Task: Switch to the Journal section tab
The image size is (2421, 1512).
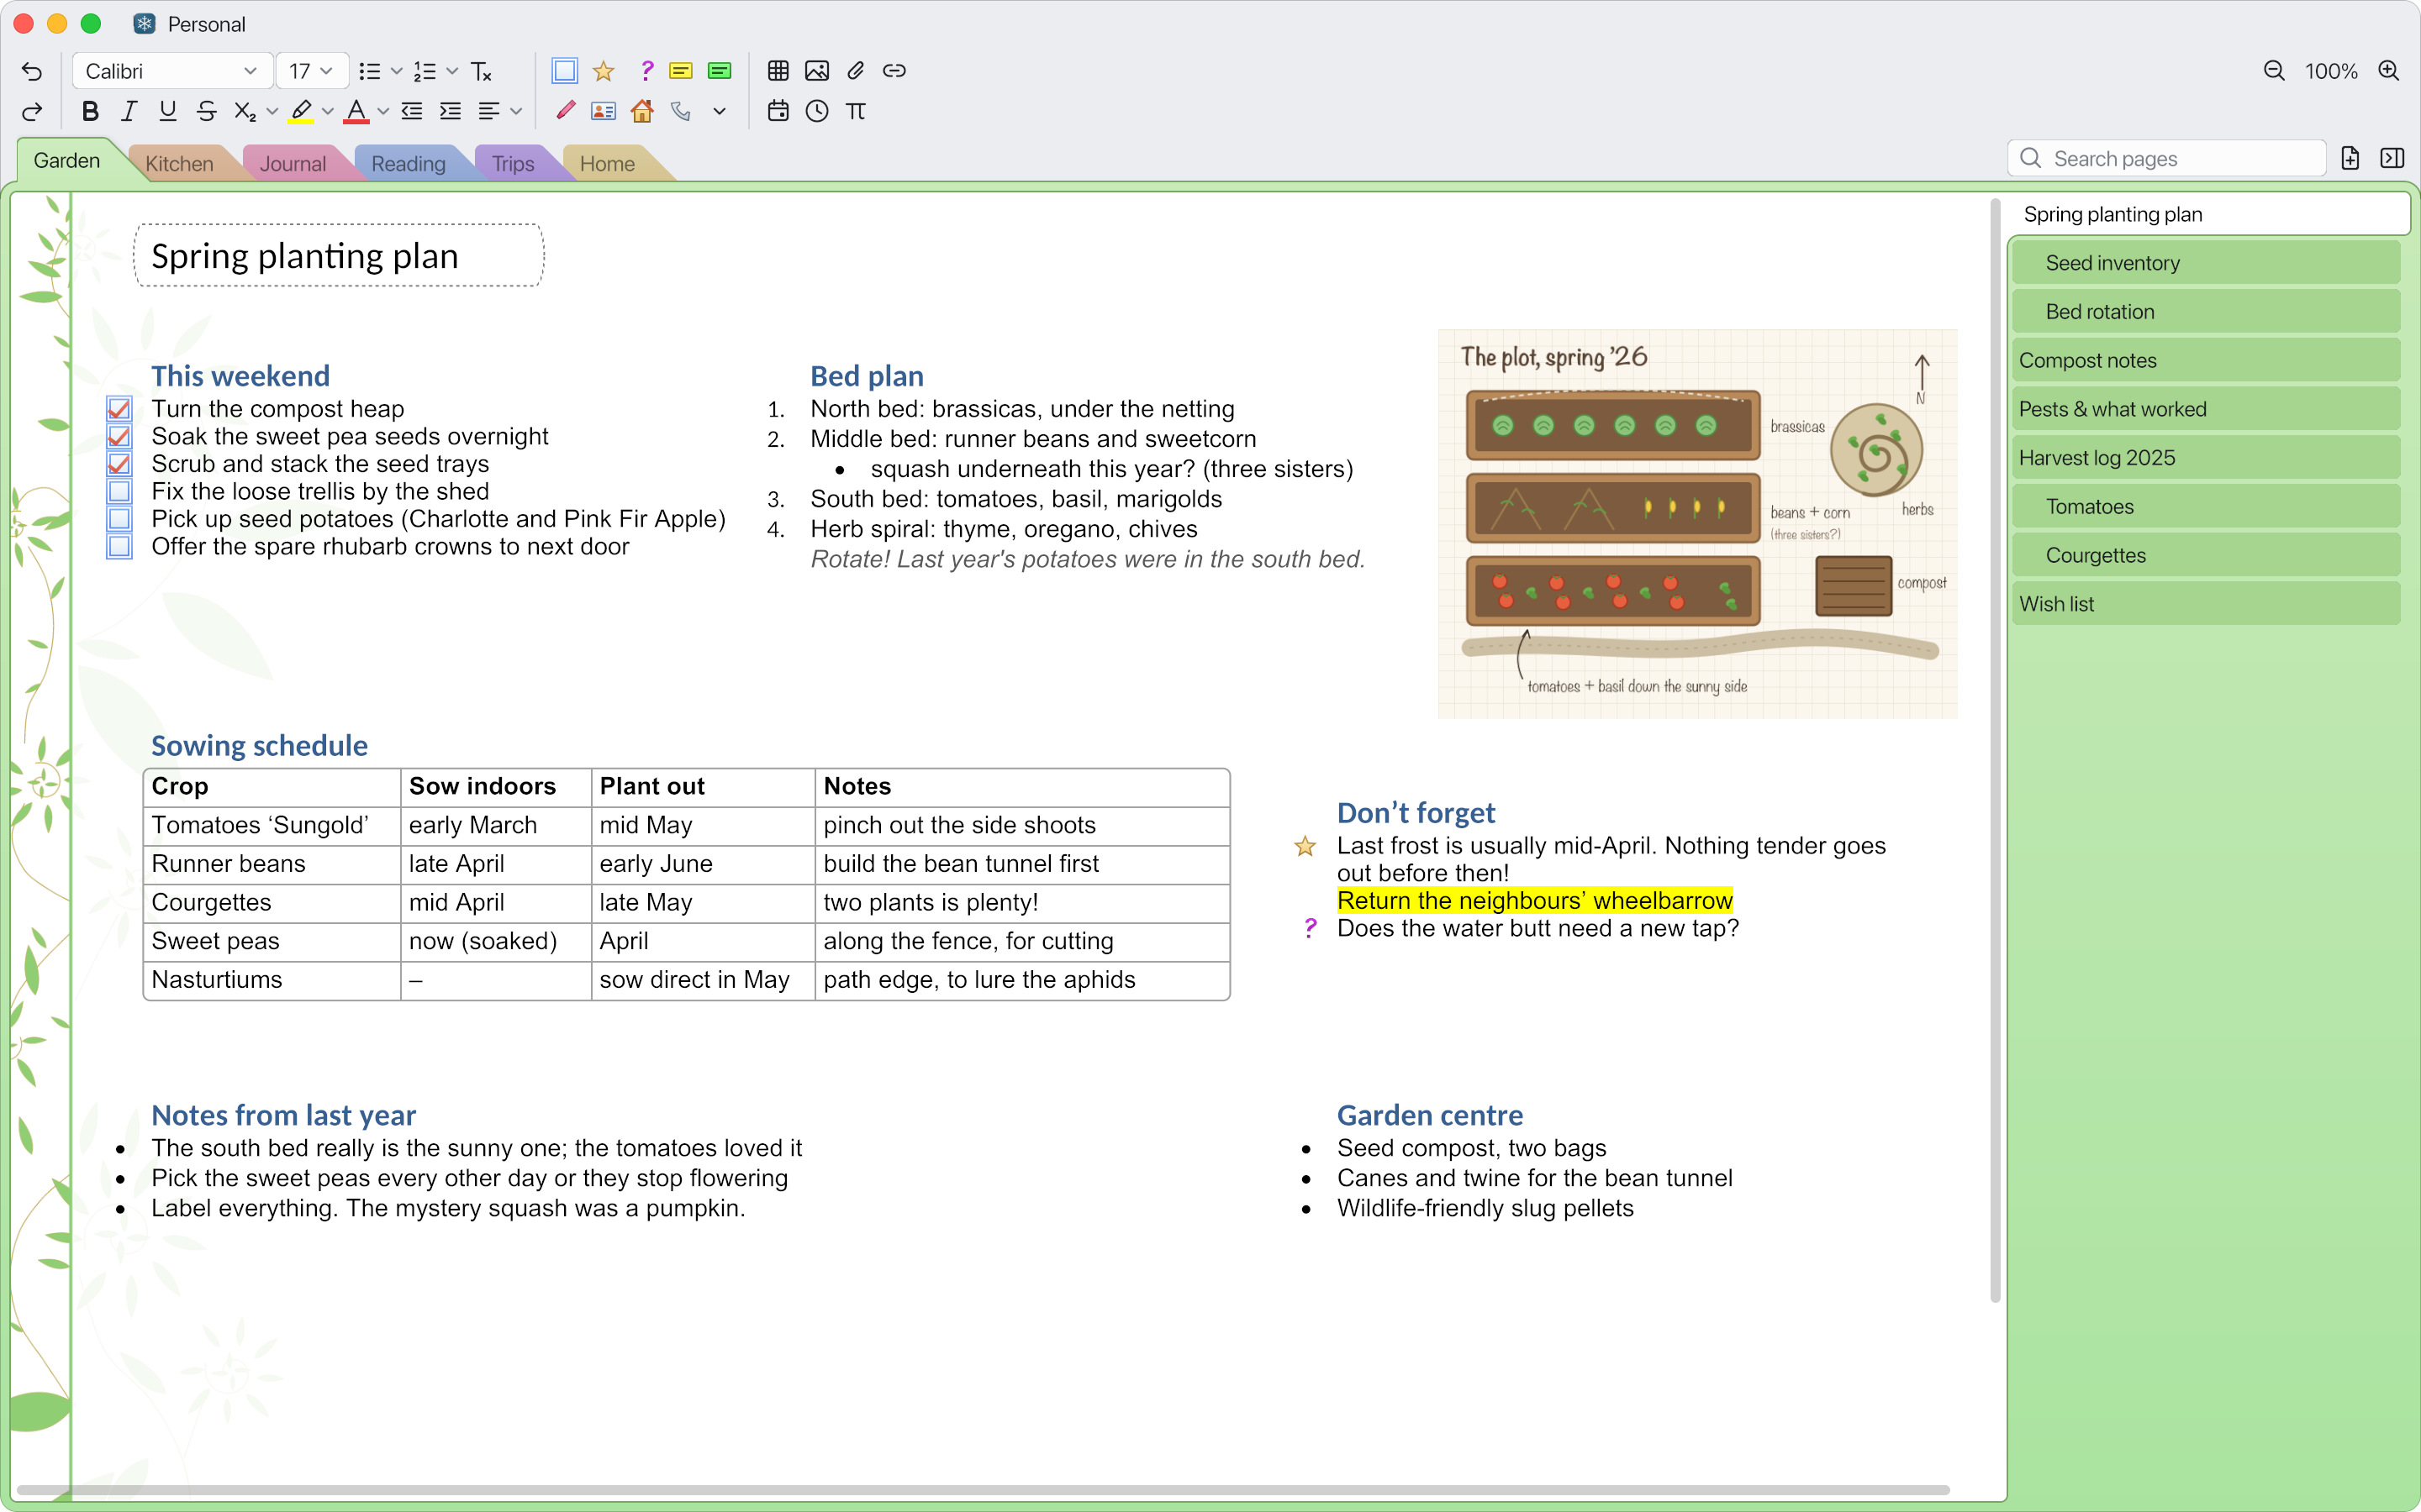Action: click(x=293, y=163)
